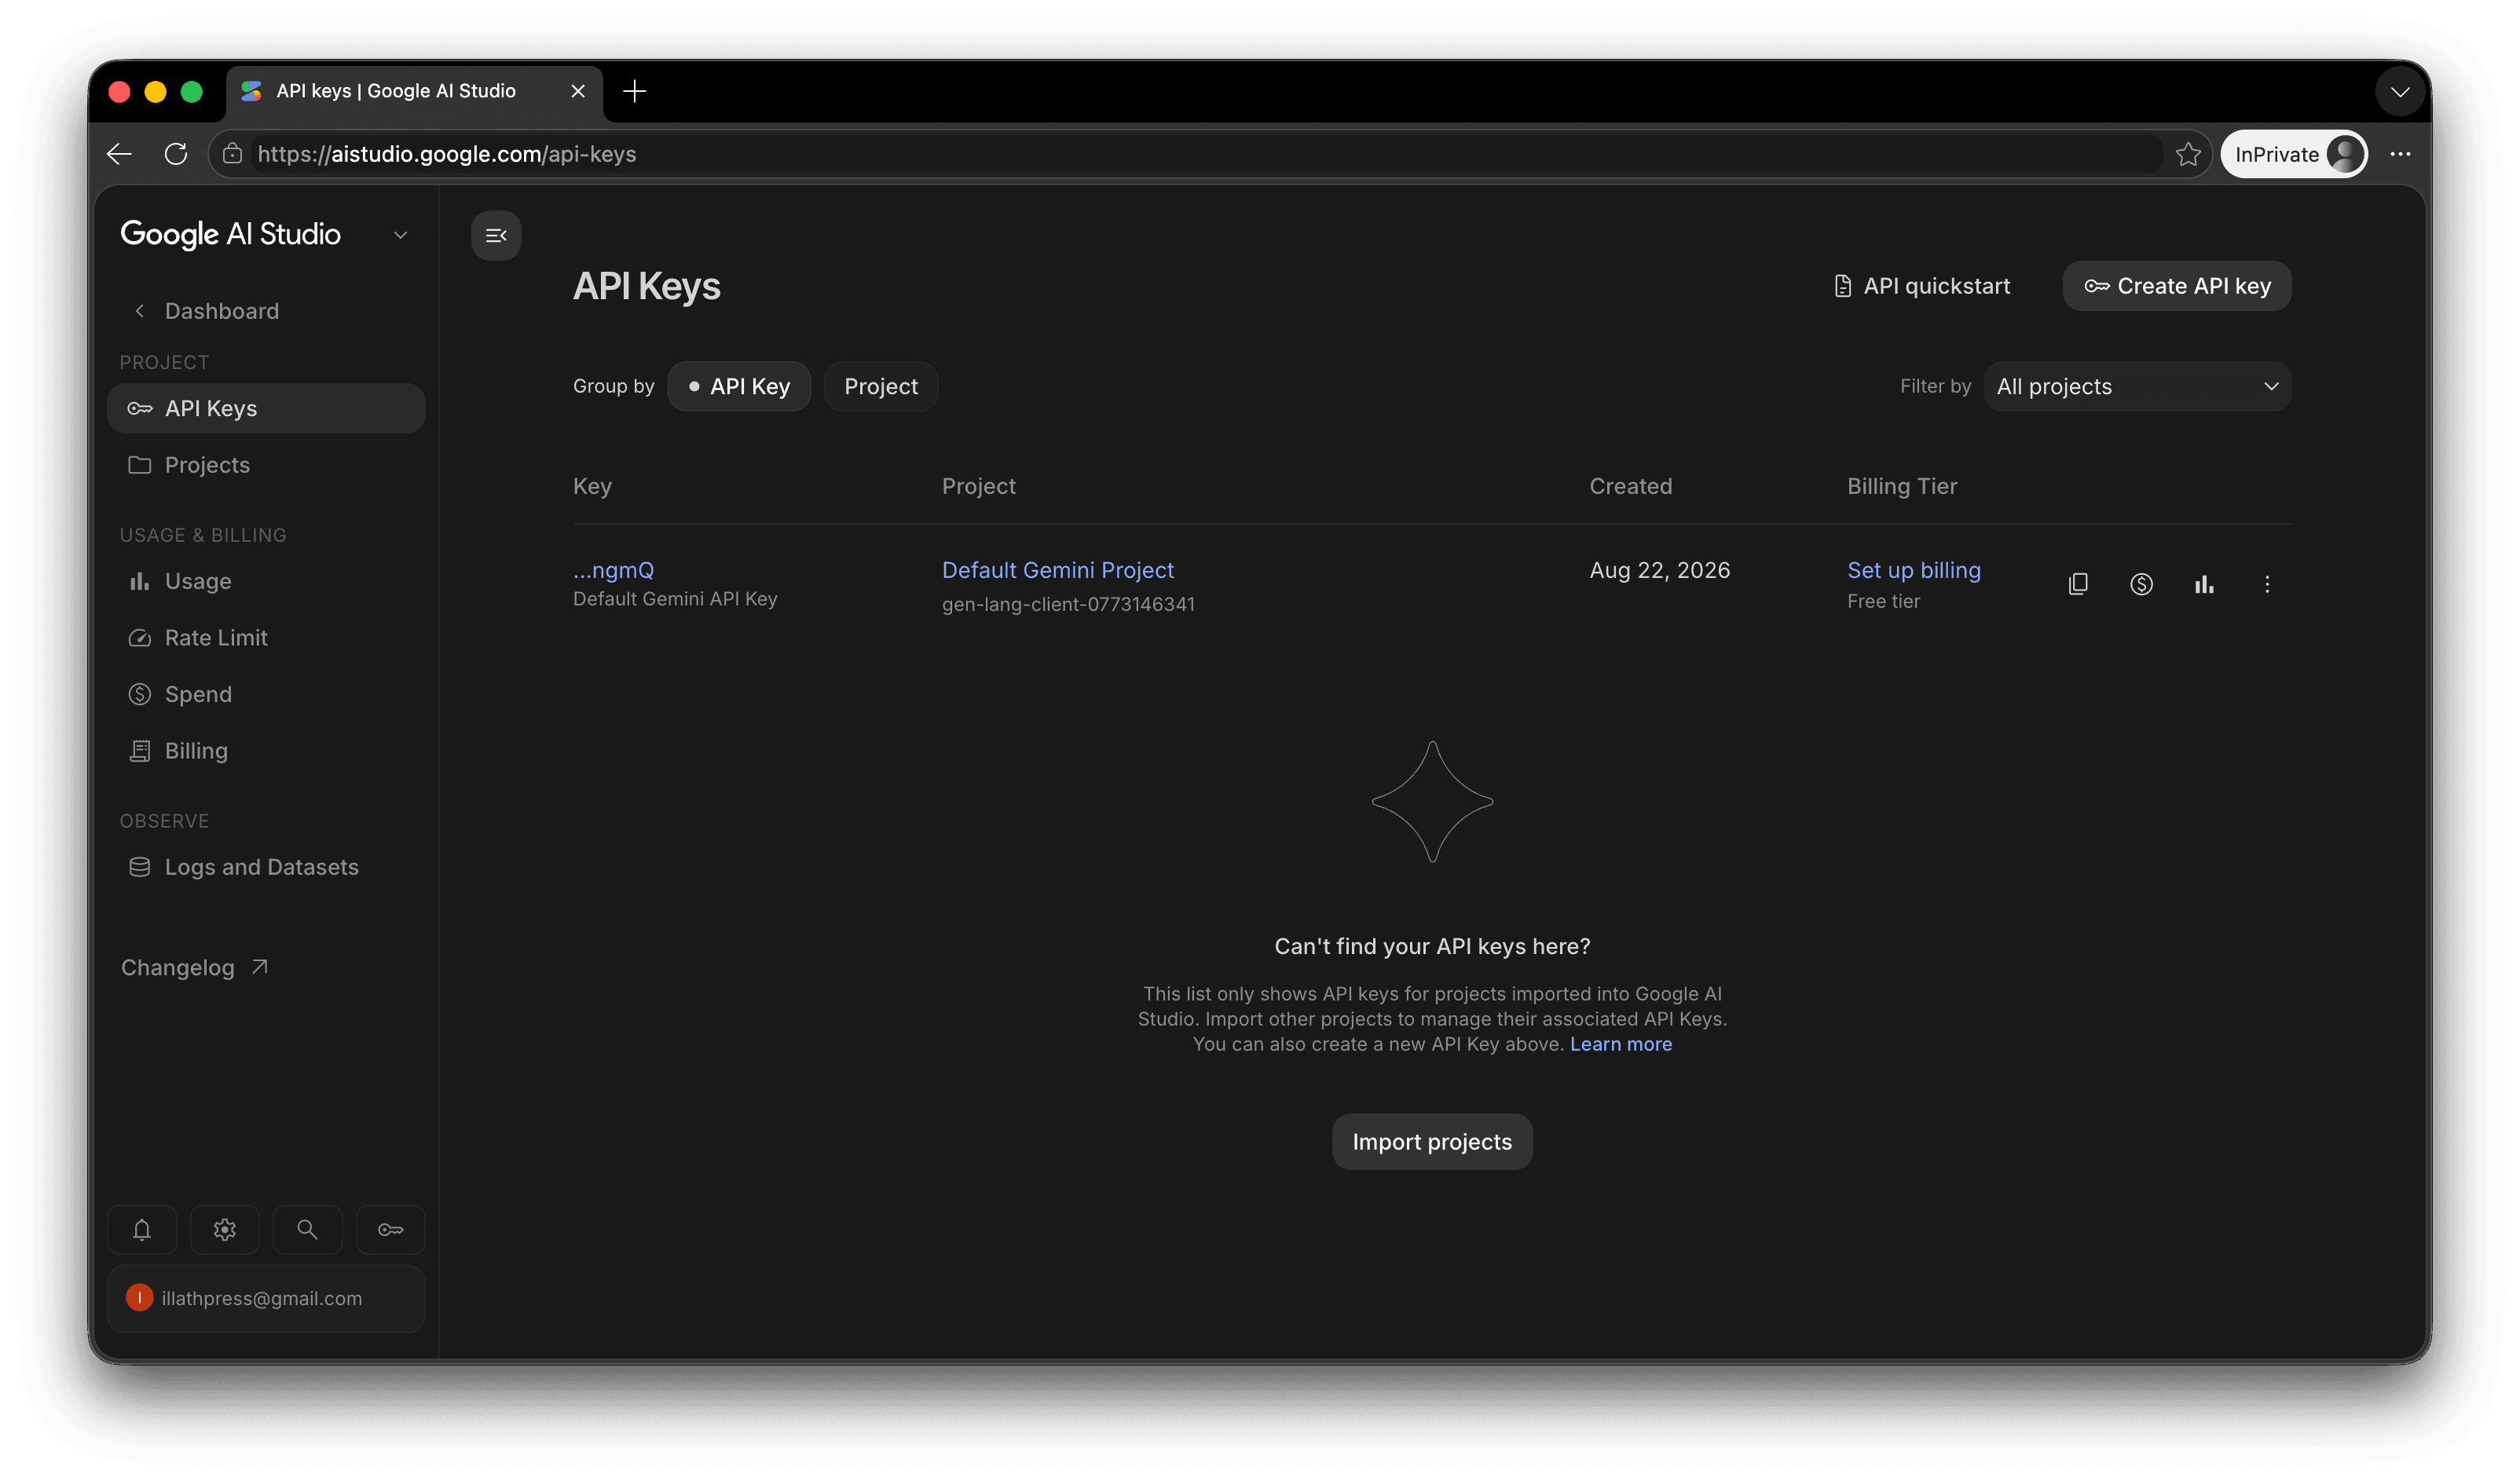Open Default Gemini Project link
The width and height of the screenshot is (2520, 1481).
[x=1057, y=569]
